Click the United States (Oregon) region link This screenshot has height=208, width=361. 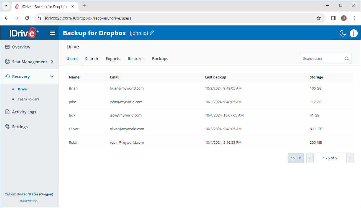pyautogui.click(x=35, y=194)
